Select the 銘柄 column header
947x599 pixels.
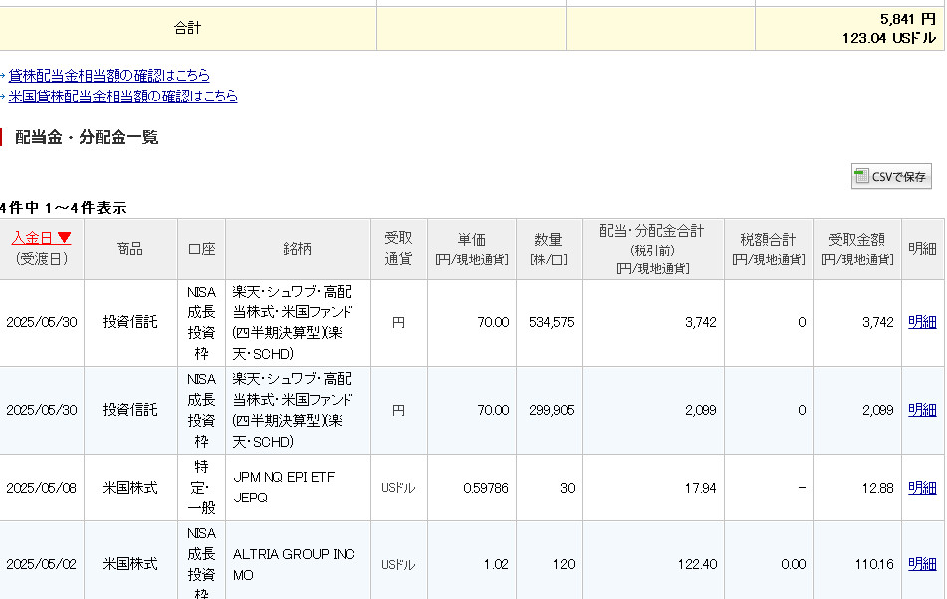[297, 249]
